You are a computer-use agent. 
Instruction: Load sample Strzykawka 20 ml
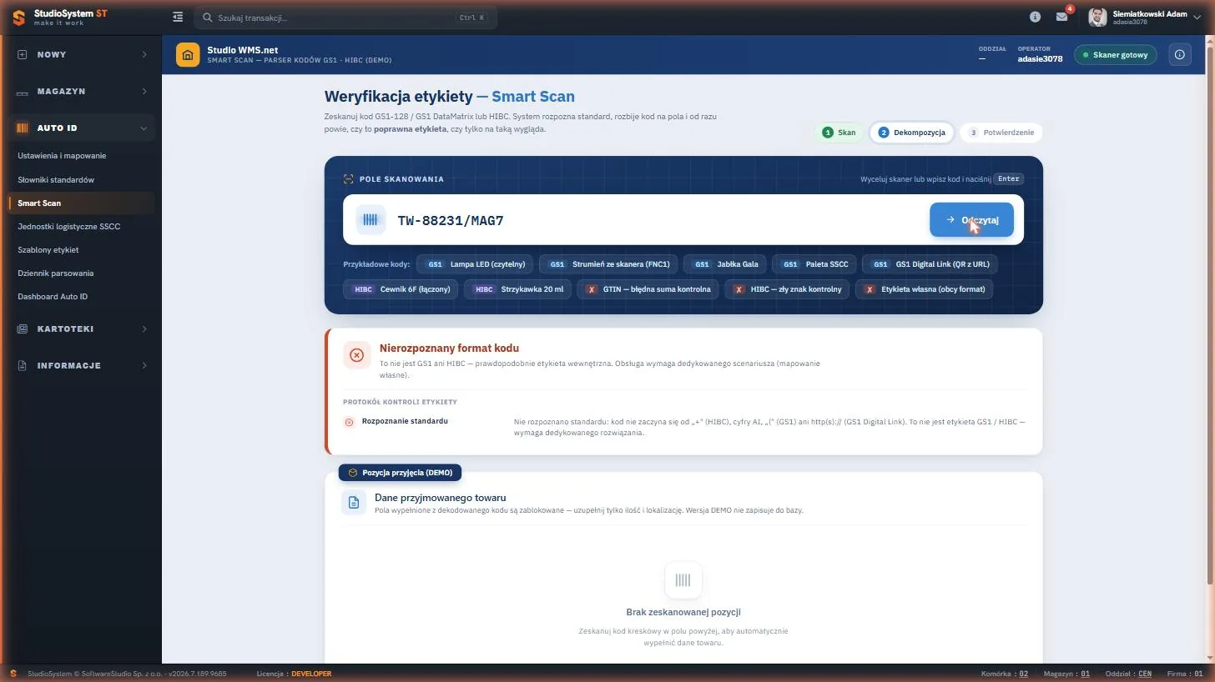click(x=517, y=289)
